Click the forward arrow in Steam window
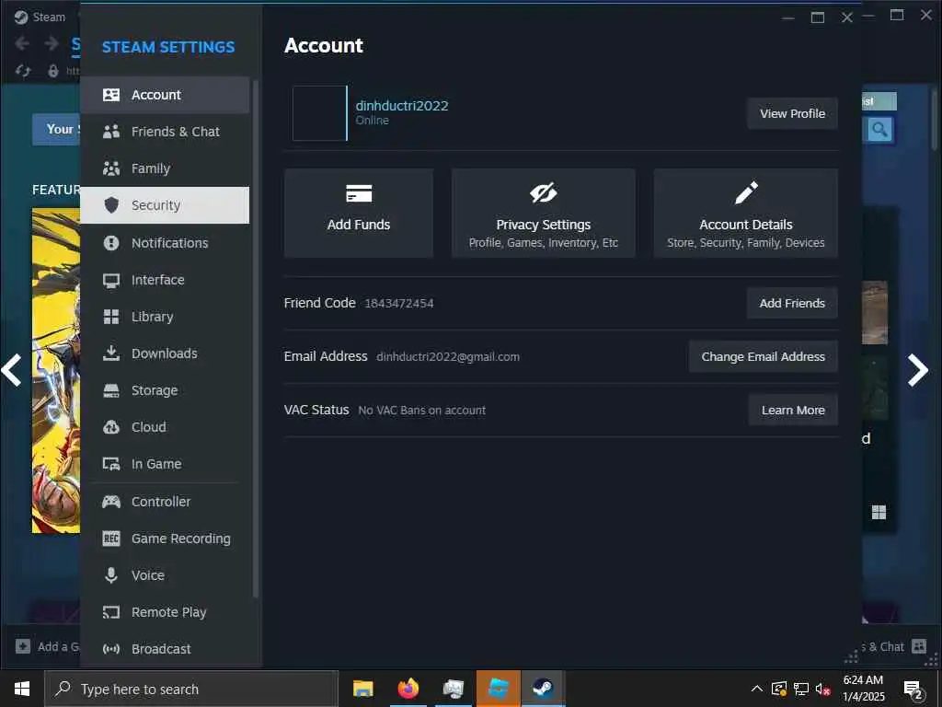The height and width of the screenshot is (707, 942). (52, 43)
